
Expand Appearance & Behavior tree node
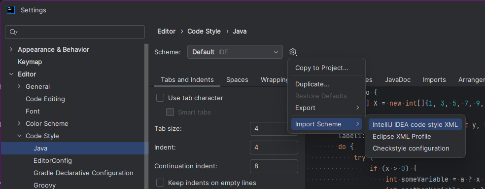pyautogui.click(x=11, y=49)
